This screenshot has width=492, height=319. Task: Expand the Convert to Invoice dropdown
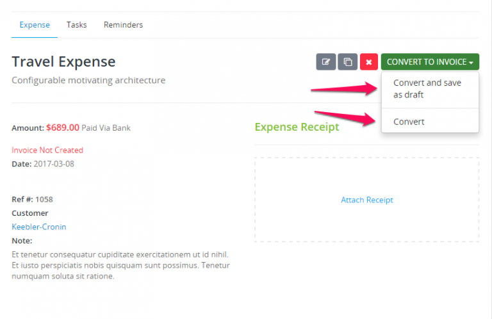pyautogui.click(x=430, y=61)
